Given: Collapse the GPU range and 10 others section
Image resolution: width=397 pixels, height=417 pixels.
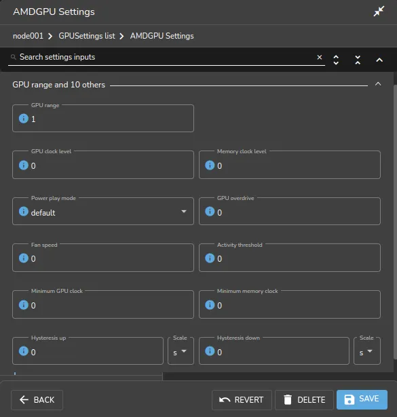Looking at the screenshot, I should (378, 84).
